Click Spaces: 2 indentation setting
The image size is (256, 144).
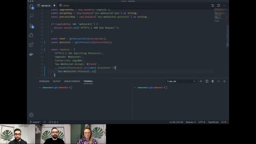click(191, 122)
